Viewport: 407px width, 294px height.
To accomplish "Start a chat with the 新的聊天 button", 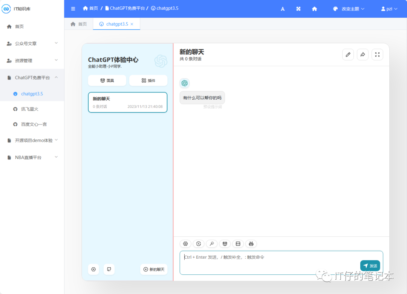I will (x=154, y=270).
